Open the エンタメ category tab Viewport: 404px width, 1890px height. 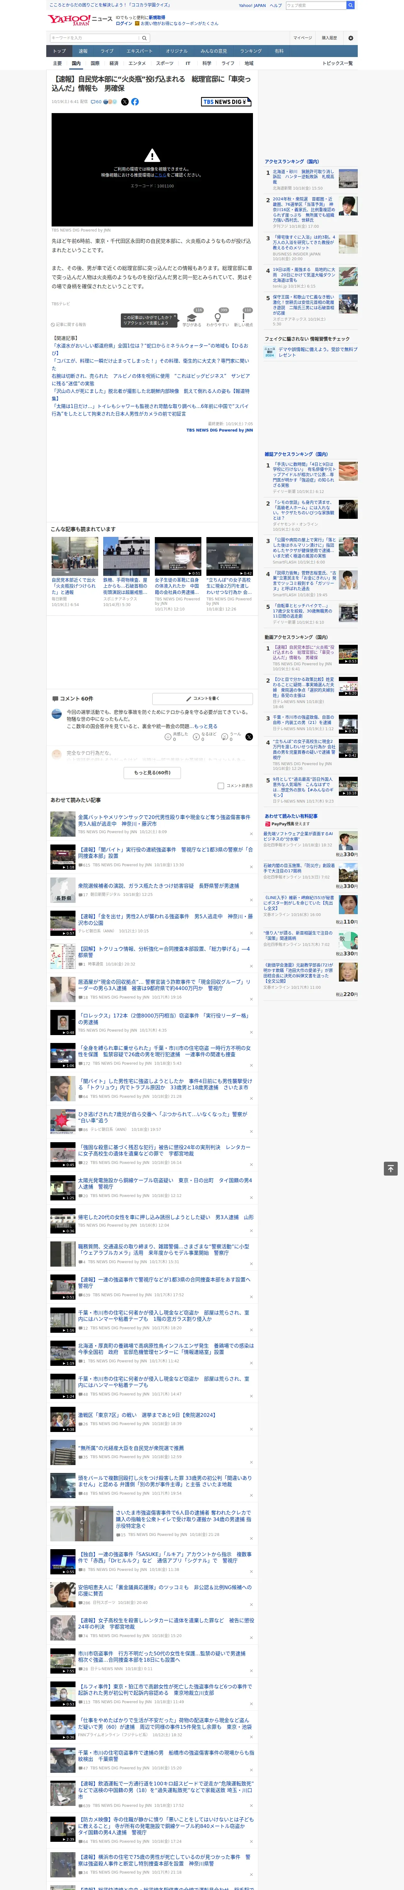coord(137,63)
